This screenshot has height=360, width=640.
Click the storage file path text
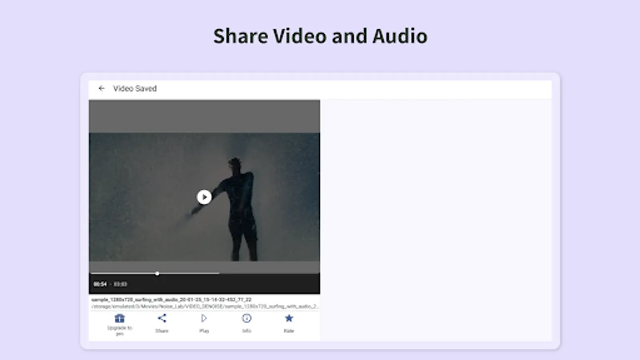click(x=205, y=306)
